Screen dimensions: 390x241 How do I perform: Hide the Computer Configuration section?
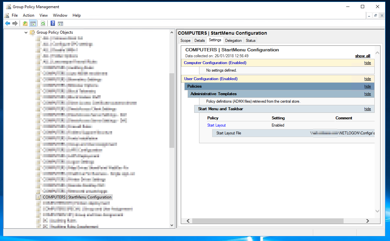[367, 63]
